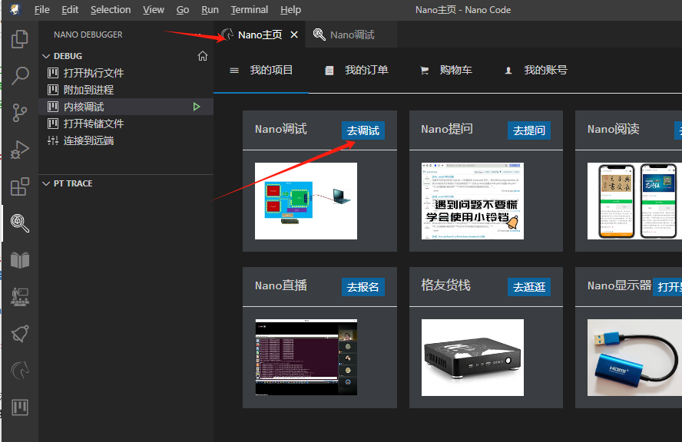Open the Extensions view
This screenshot has width=682, height=442.
(19, 186)
